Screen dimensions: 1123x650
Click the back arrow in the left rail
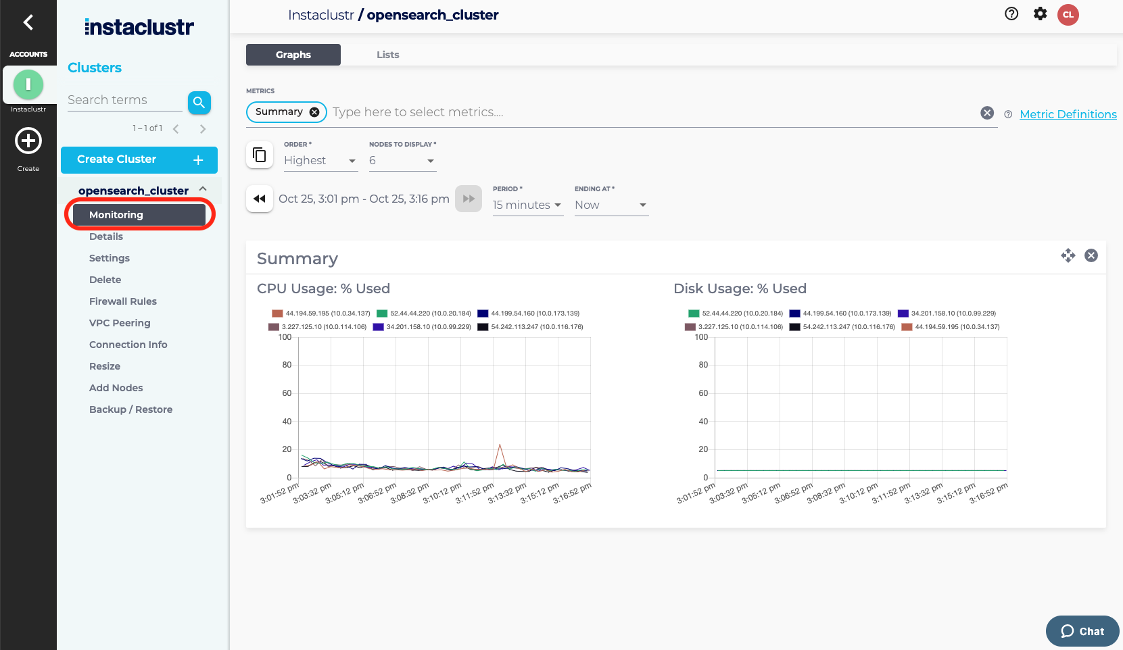click(x=28, y=23)
